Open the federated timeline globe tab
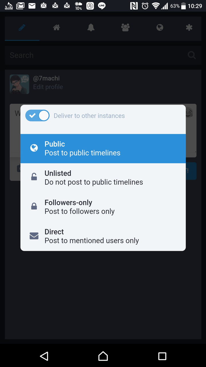 (160, 28)
